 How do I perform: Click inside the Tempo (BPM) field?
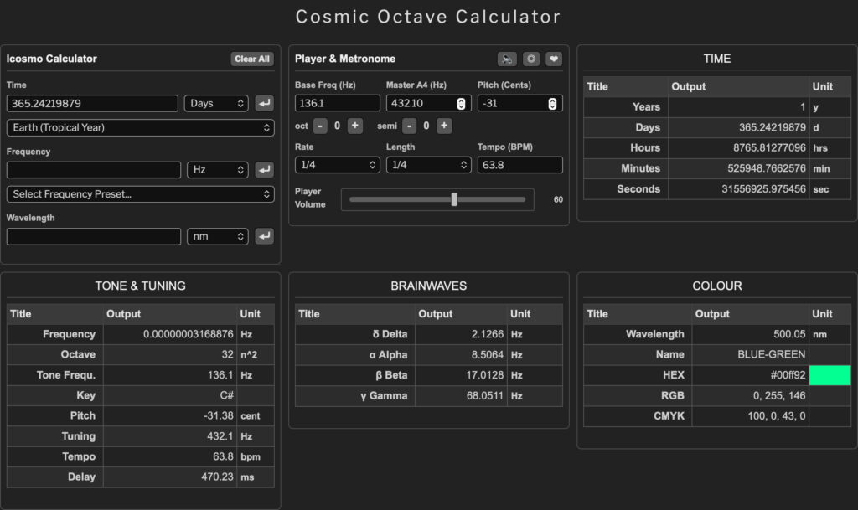[519, 164]
